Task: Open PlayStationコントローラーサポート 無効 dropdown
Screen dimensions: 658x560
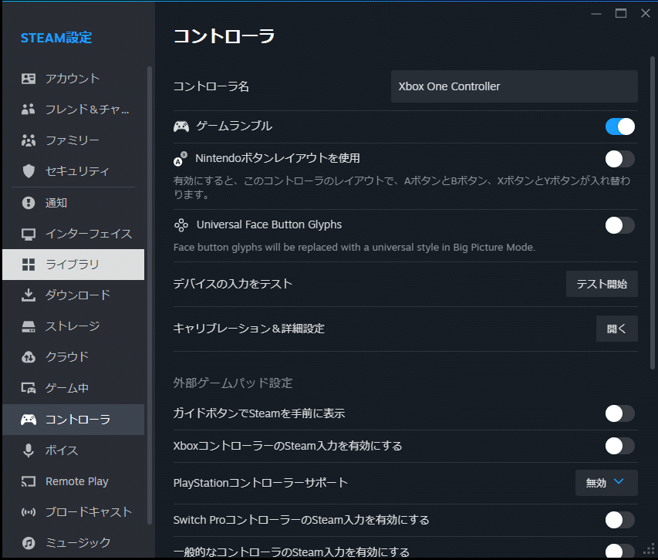Action: (606, 483)
